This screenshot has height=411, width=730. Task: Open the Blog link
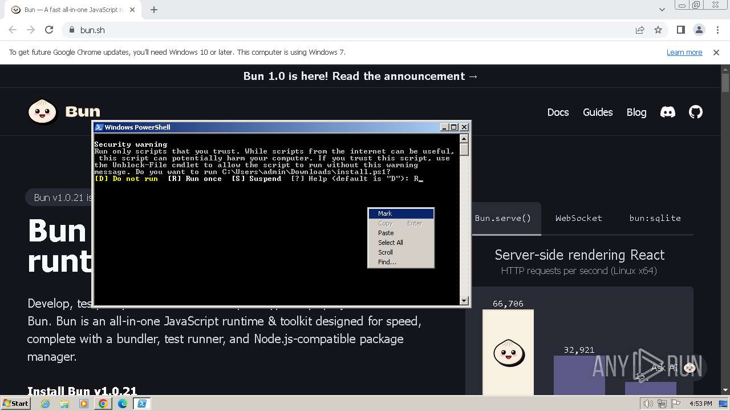click(x=636, y=112)
